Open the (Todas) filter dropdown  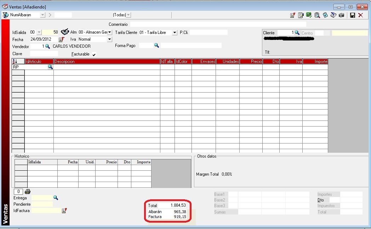(x=129, y=15)
